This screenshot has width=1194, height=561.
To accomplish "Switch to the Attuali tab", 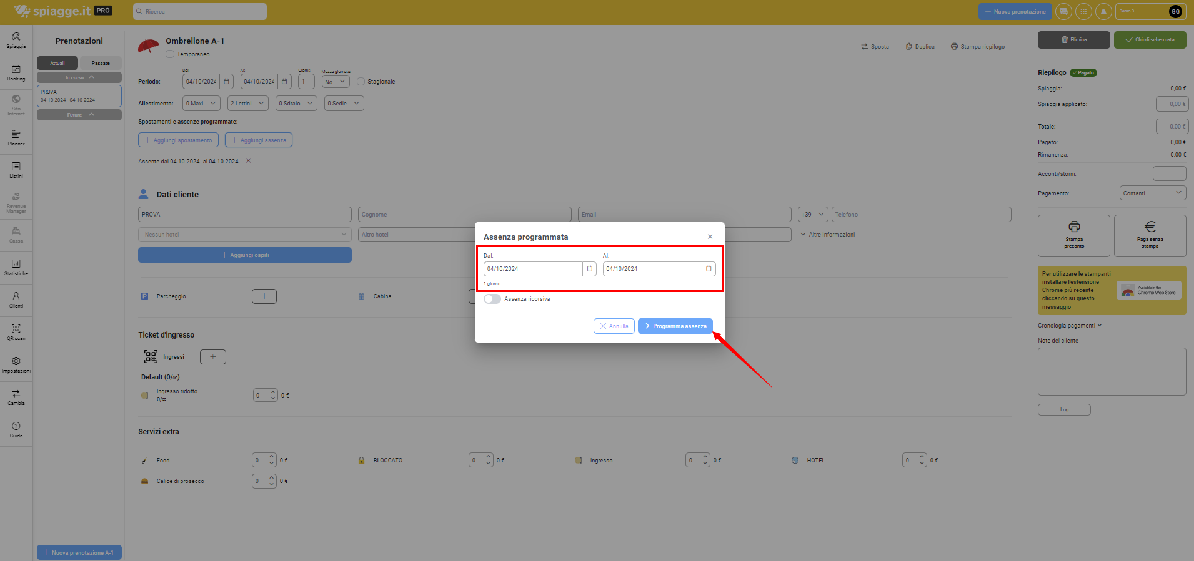I will [x=57, y=63].
